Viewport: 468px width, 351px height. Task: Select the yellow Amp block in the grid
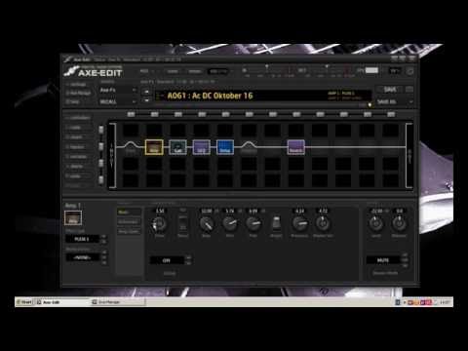pos(154,147)
